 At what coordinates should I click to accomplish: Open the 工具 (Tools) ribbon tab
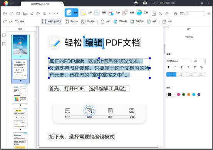coord(142,12)
